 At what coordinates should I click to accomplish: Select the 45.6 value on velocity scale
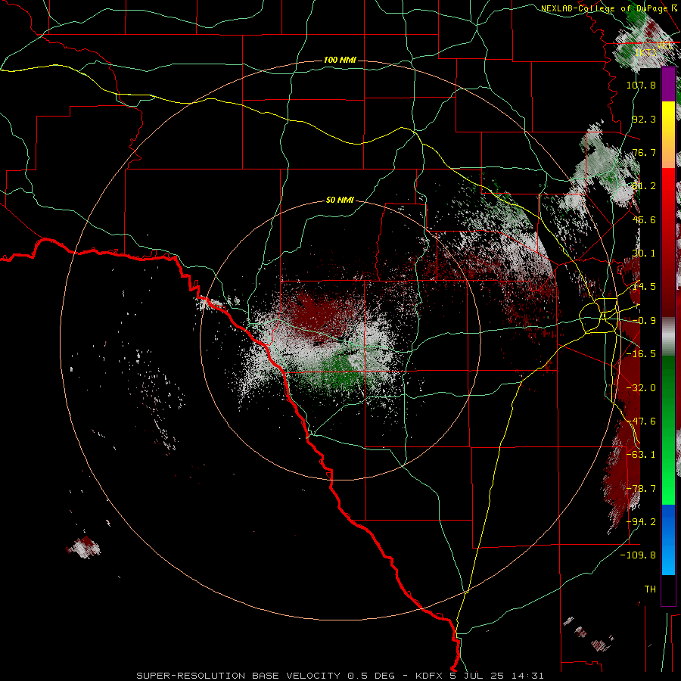pyautogui.click(x=644, y=219)
